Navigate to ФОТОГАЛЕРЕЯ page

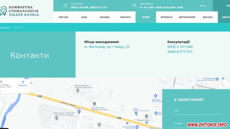point(187,17)
